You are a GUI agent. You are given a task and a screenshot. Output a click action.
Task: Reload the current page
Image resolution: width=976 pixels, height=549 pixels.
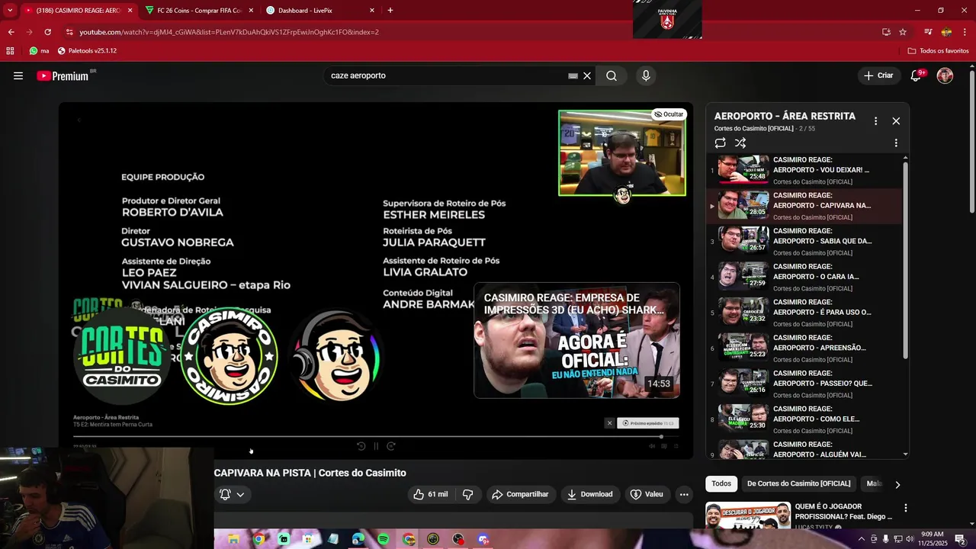pos(48,32)
